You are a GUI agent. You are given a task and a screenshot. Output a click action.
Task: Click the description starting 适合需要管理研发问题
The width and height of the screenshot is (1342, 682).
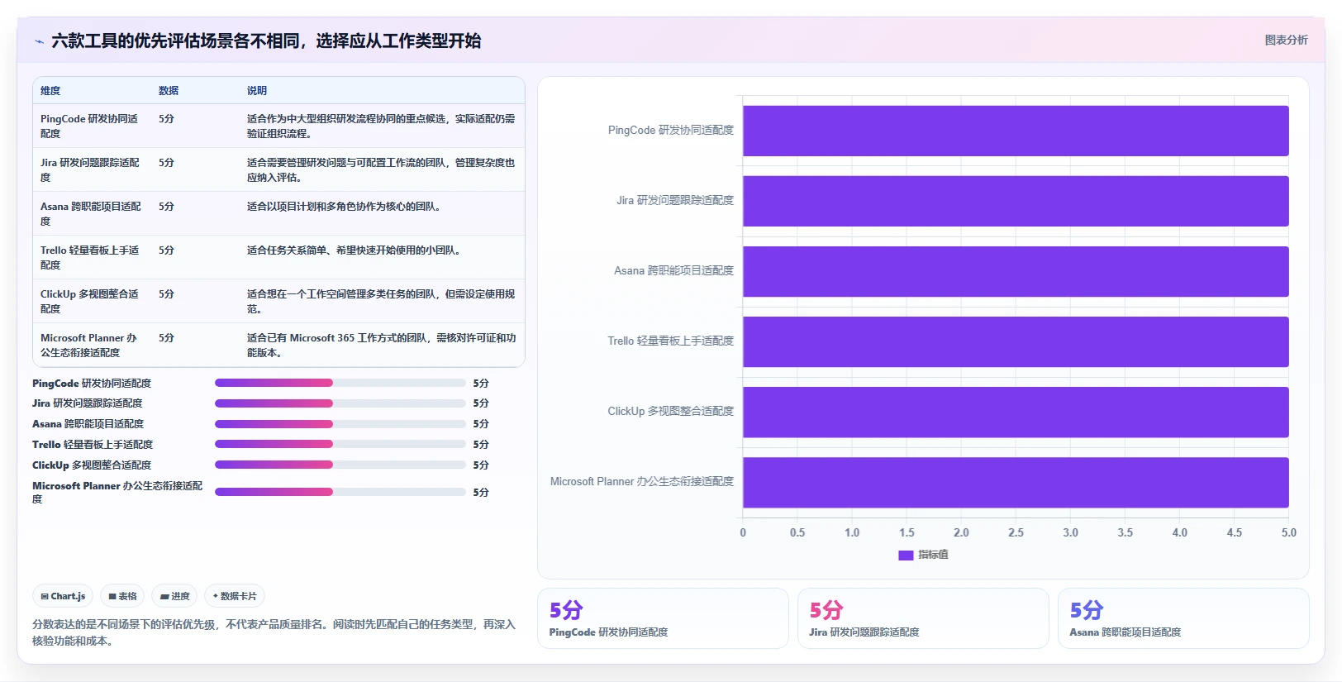coord(381,170)
